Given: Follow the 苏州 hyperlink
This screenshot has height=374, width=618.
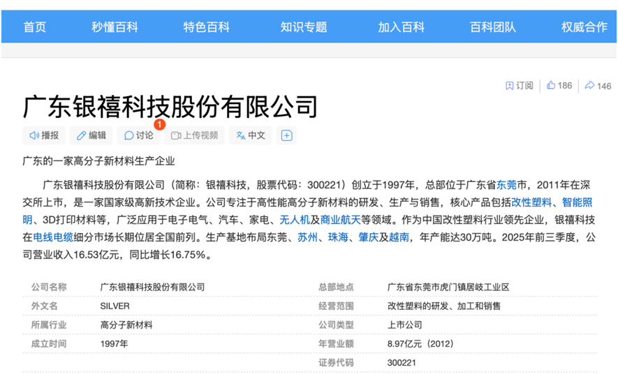Looking at the screenshot, I should [x=307, y=237].
